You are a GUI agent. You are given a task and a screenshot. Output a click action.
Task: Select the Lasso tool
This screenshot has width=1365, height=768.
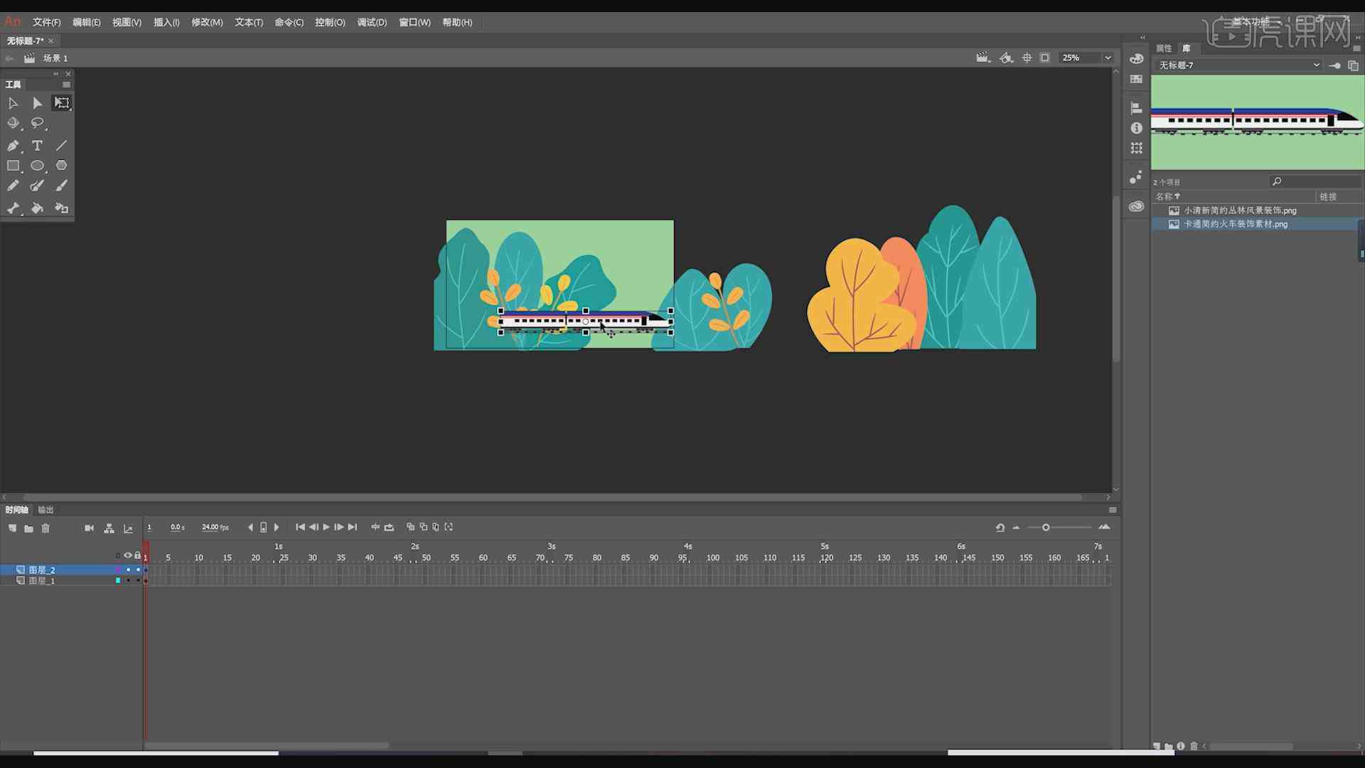tap(37, 123)
